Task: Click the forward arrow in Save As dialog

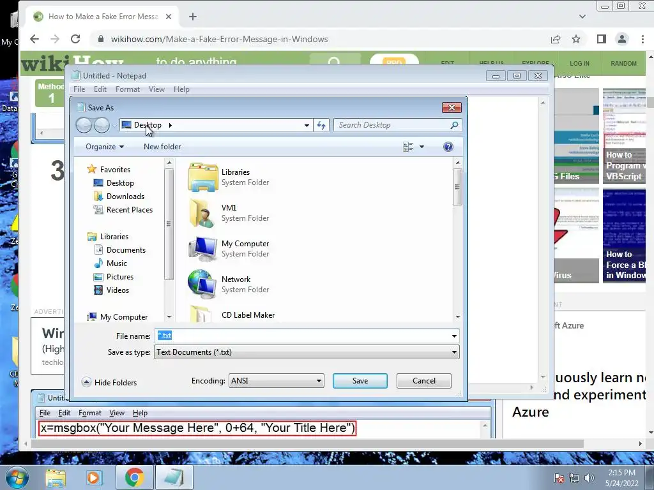Action: 102,125
